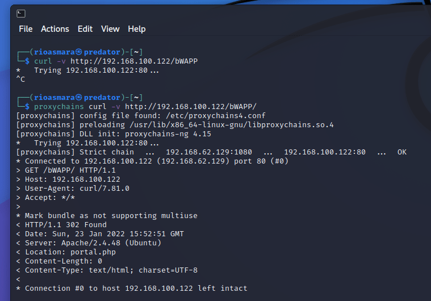Open the Actions menu

click(x=55, y=29)
